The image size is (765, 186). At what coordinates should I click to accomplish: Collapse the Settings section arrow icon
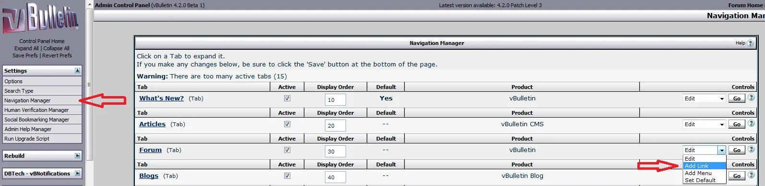coord(77,70)
